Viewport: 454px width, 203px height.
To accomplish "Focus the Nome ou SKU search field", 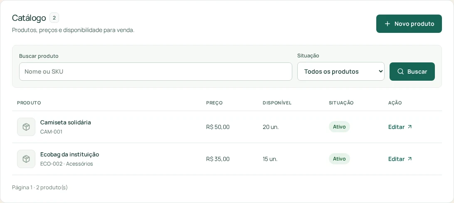I will (x=155, y=72).
